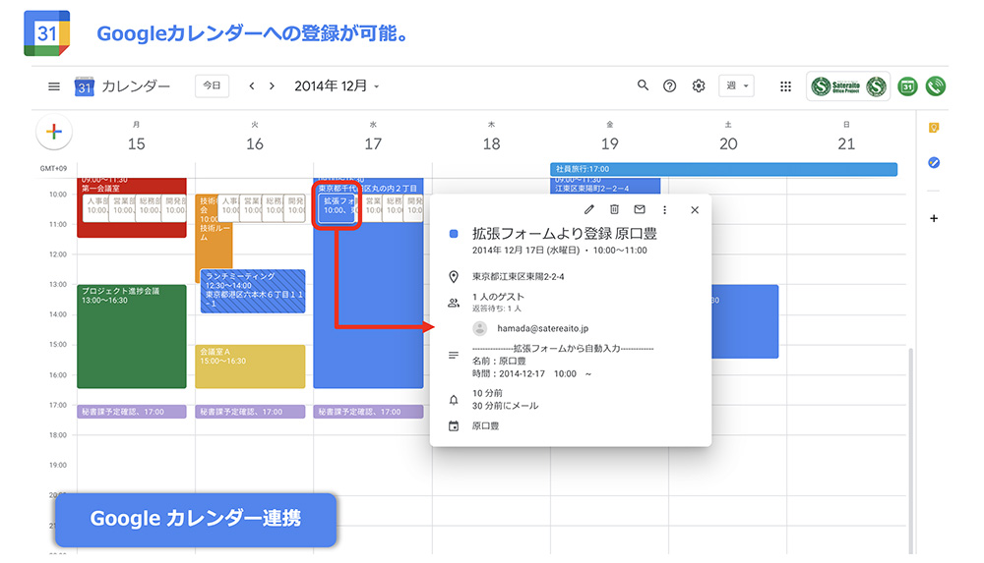
Task: Open Monday's 秘書課予定確認 17:00 event
Action: pyautogui.click(x=132, y=412)
